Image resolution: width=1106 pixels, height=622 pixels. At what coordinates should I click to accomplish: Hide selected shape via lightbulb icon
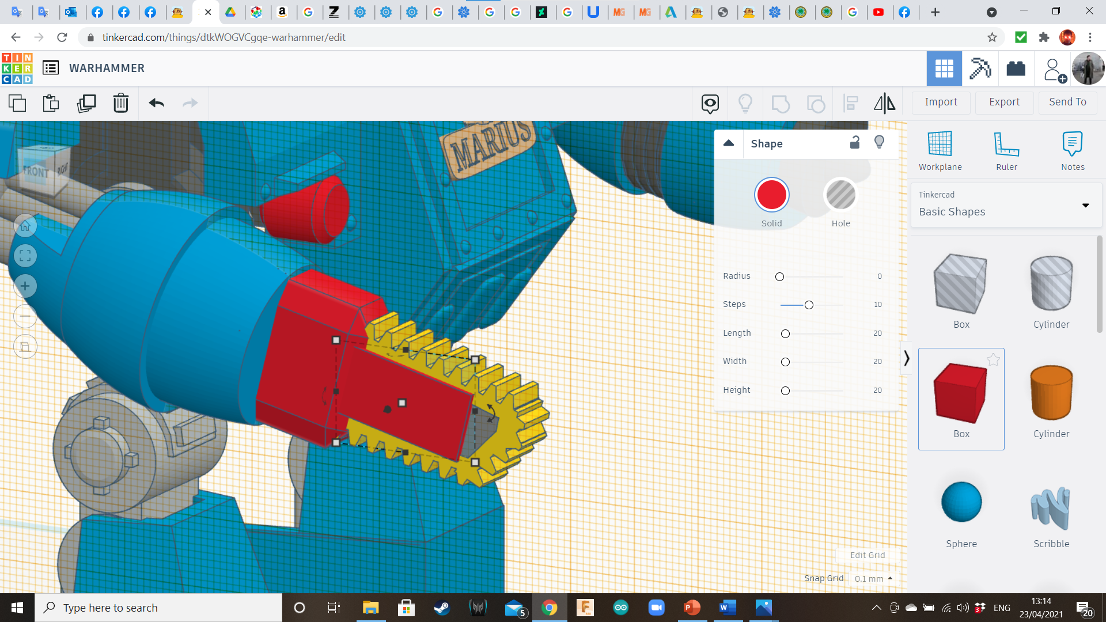tap(879, 143)
